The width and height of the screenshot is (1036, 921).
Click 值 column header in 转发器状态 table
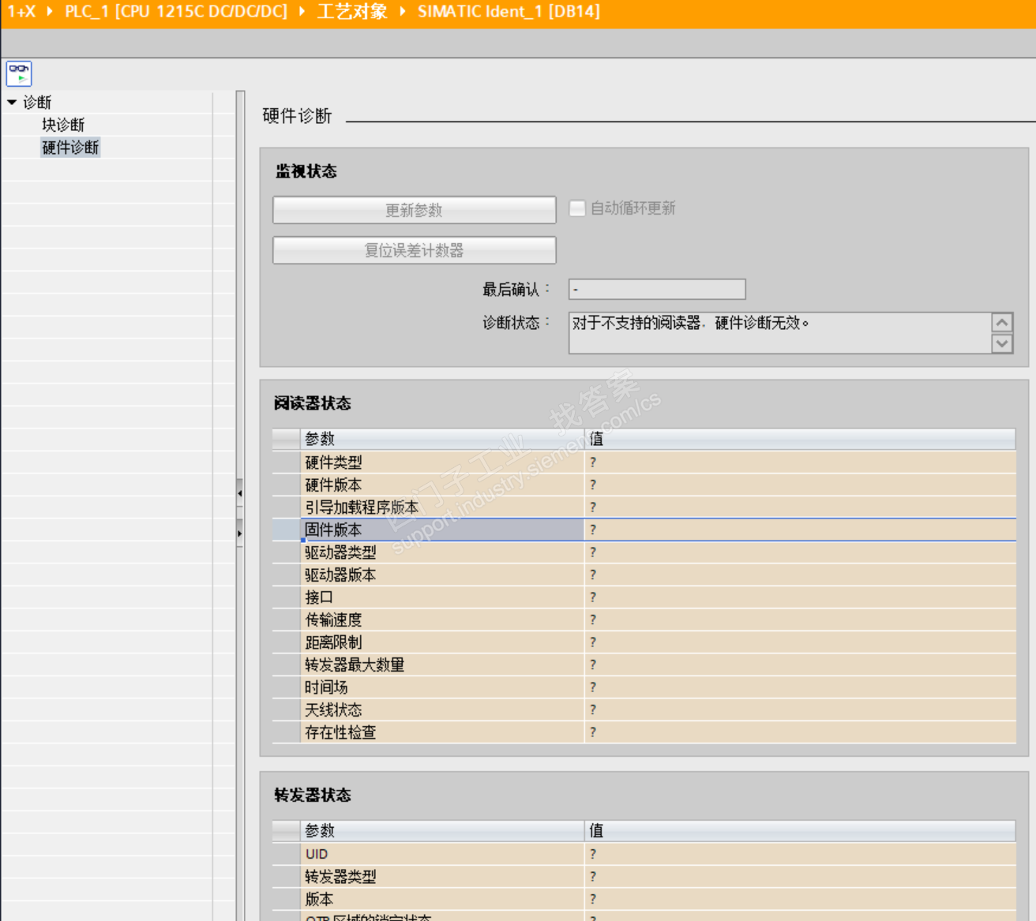click(800, 830)
